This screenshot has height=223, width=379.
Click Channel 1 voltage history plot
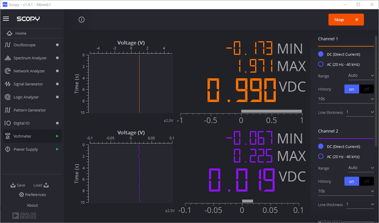coord(131,84)
